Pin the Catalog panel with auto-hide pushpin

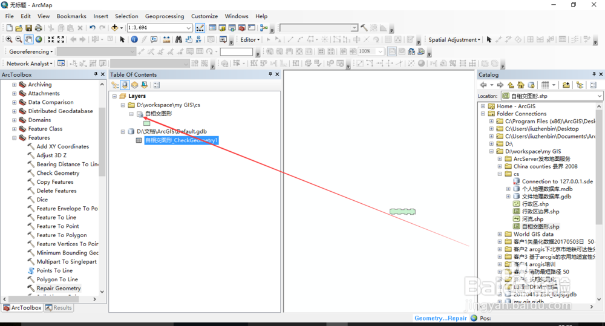point(594,74)
